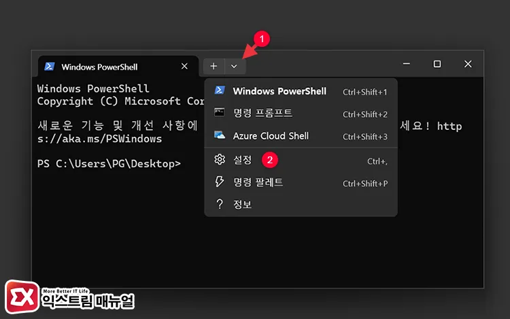
Task: Click the Azure Cloud Shell cloud icon
Action: coord(220,135)
